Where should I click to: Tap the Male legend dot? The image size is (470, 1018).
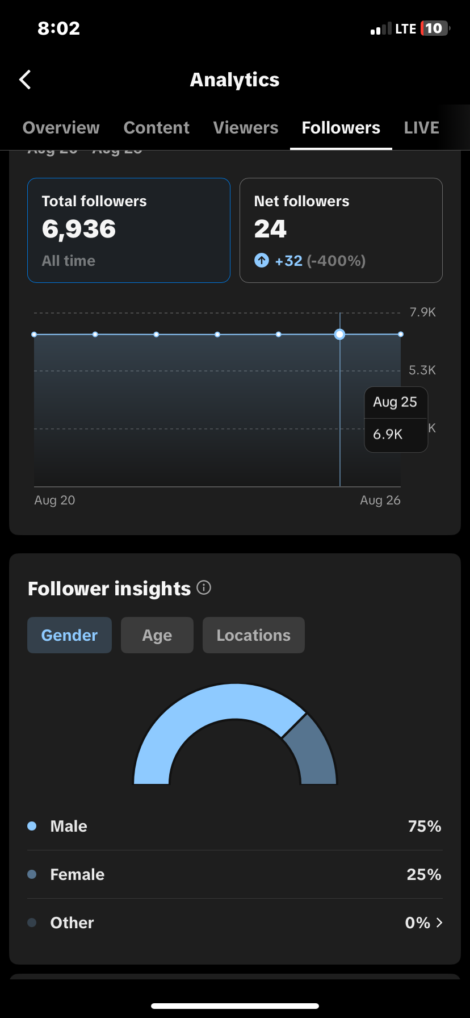coord(32,826)
